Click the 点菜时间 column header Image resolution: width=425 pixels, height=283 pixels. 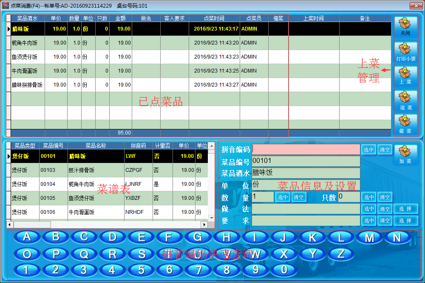point(214,19)
